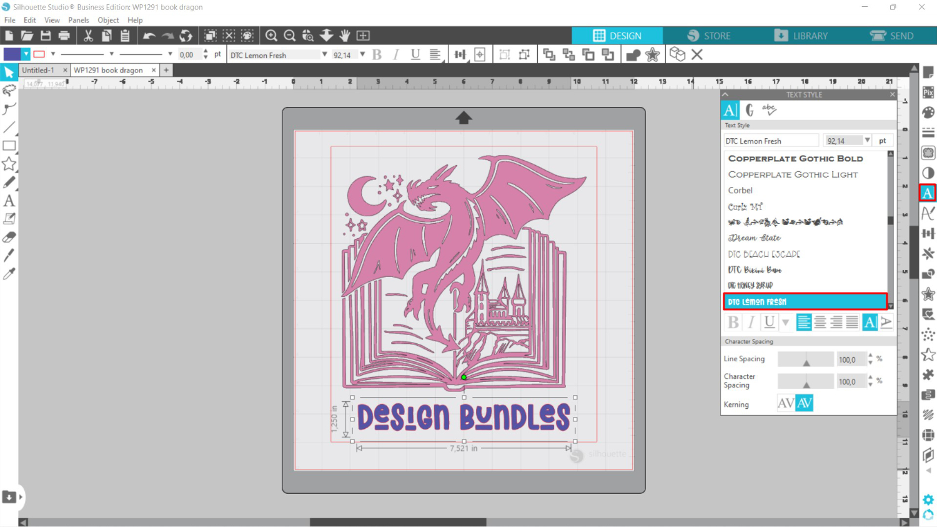The image size is (937, 527).
Task: Open the File menu
Action: (x=10, y=20)
